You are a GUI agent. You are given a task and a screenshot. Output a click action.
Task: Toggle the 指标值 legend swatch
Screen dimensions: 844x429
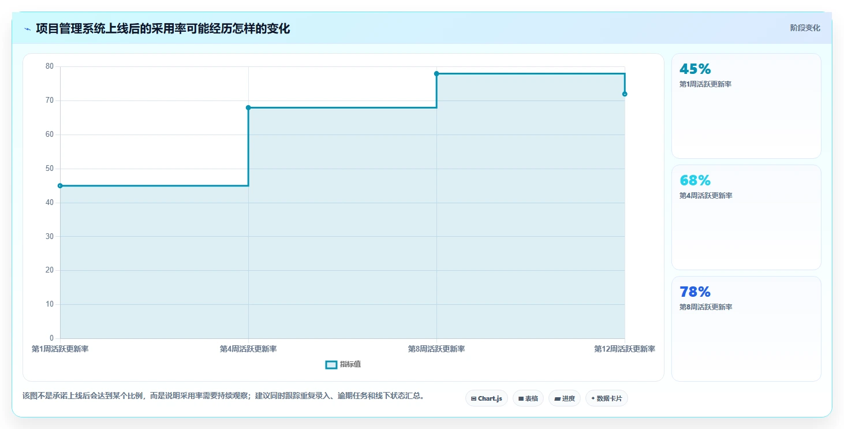(x=331, y=364)
